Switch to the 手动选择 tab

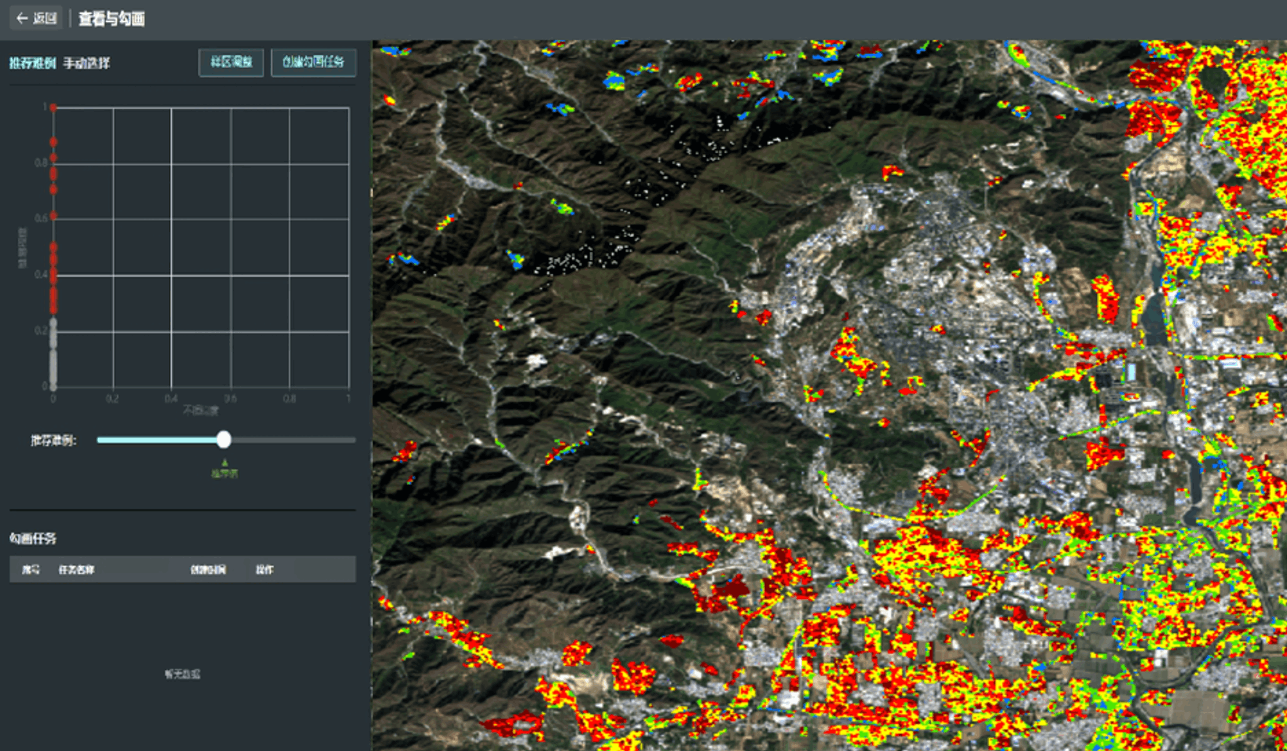point(87,63)
